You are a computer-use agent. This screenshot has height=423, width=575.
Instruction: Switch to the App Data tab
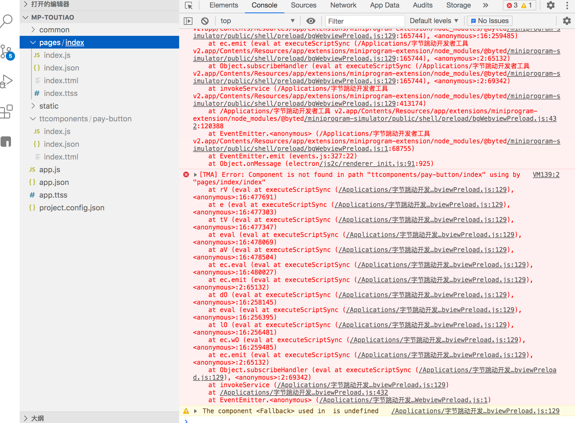click(385, 5)
